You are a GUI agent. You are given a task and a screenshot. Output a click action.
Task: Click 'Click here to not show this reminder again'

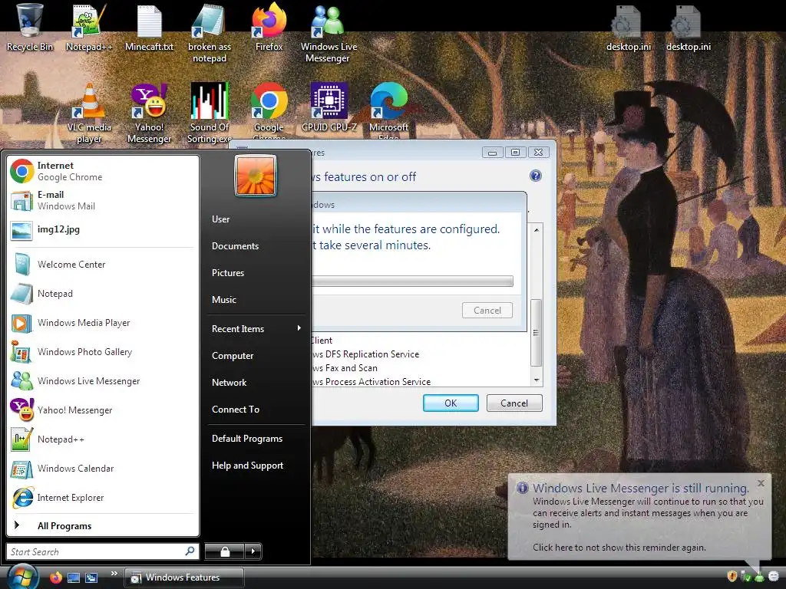pyautogui.click(x=619, y=548)
